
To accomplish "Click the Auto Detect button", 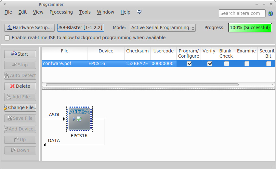I will pyautogui.click(x=20, y=75).
